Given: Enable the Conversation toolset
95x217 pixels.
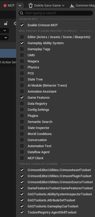Looking at the screenshot, I should click(x=22, y=140).
